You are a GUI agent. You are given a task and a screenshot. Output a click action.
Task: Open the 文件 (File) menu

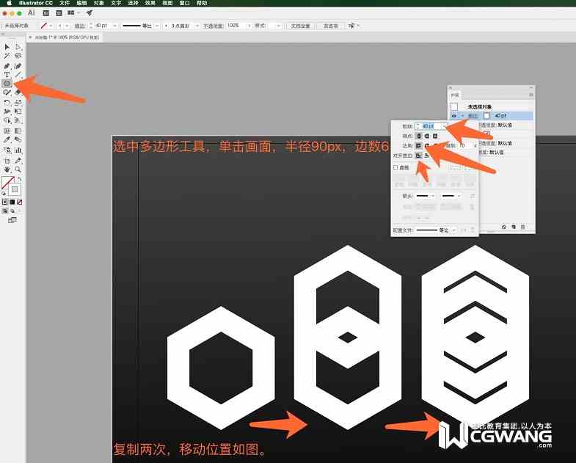65,3
